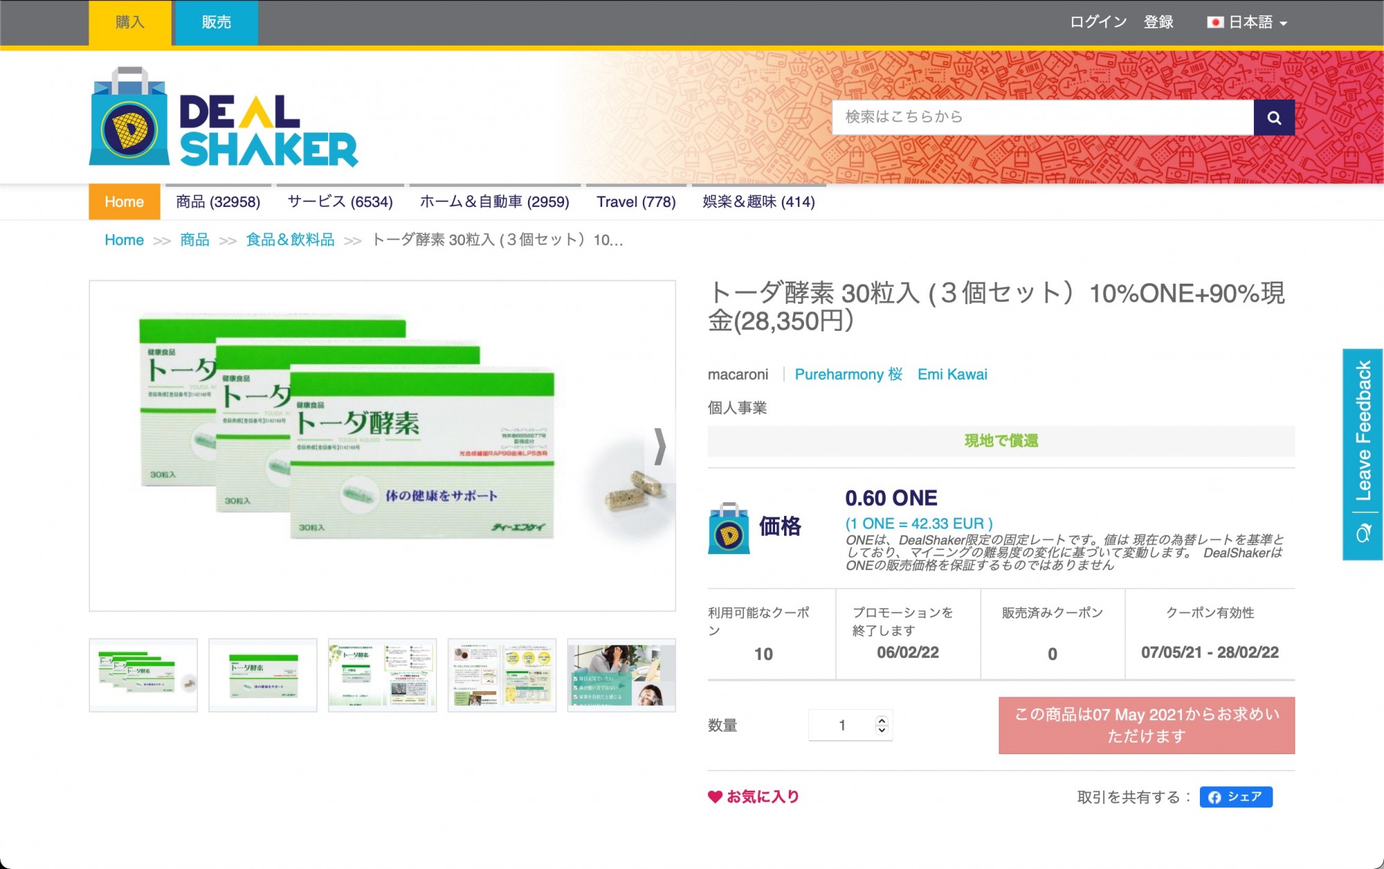Click the search magnifier button
The image size is (1384, 869).
click(x=1273, y=118)
